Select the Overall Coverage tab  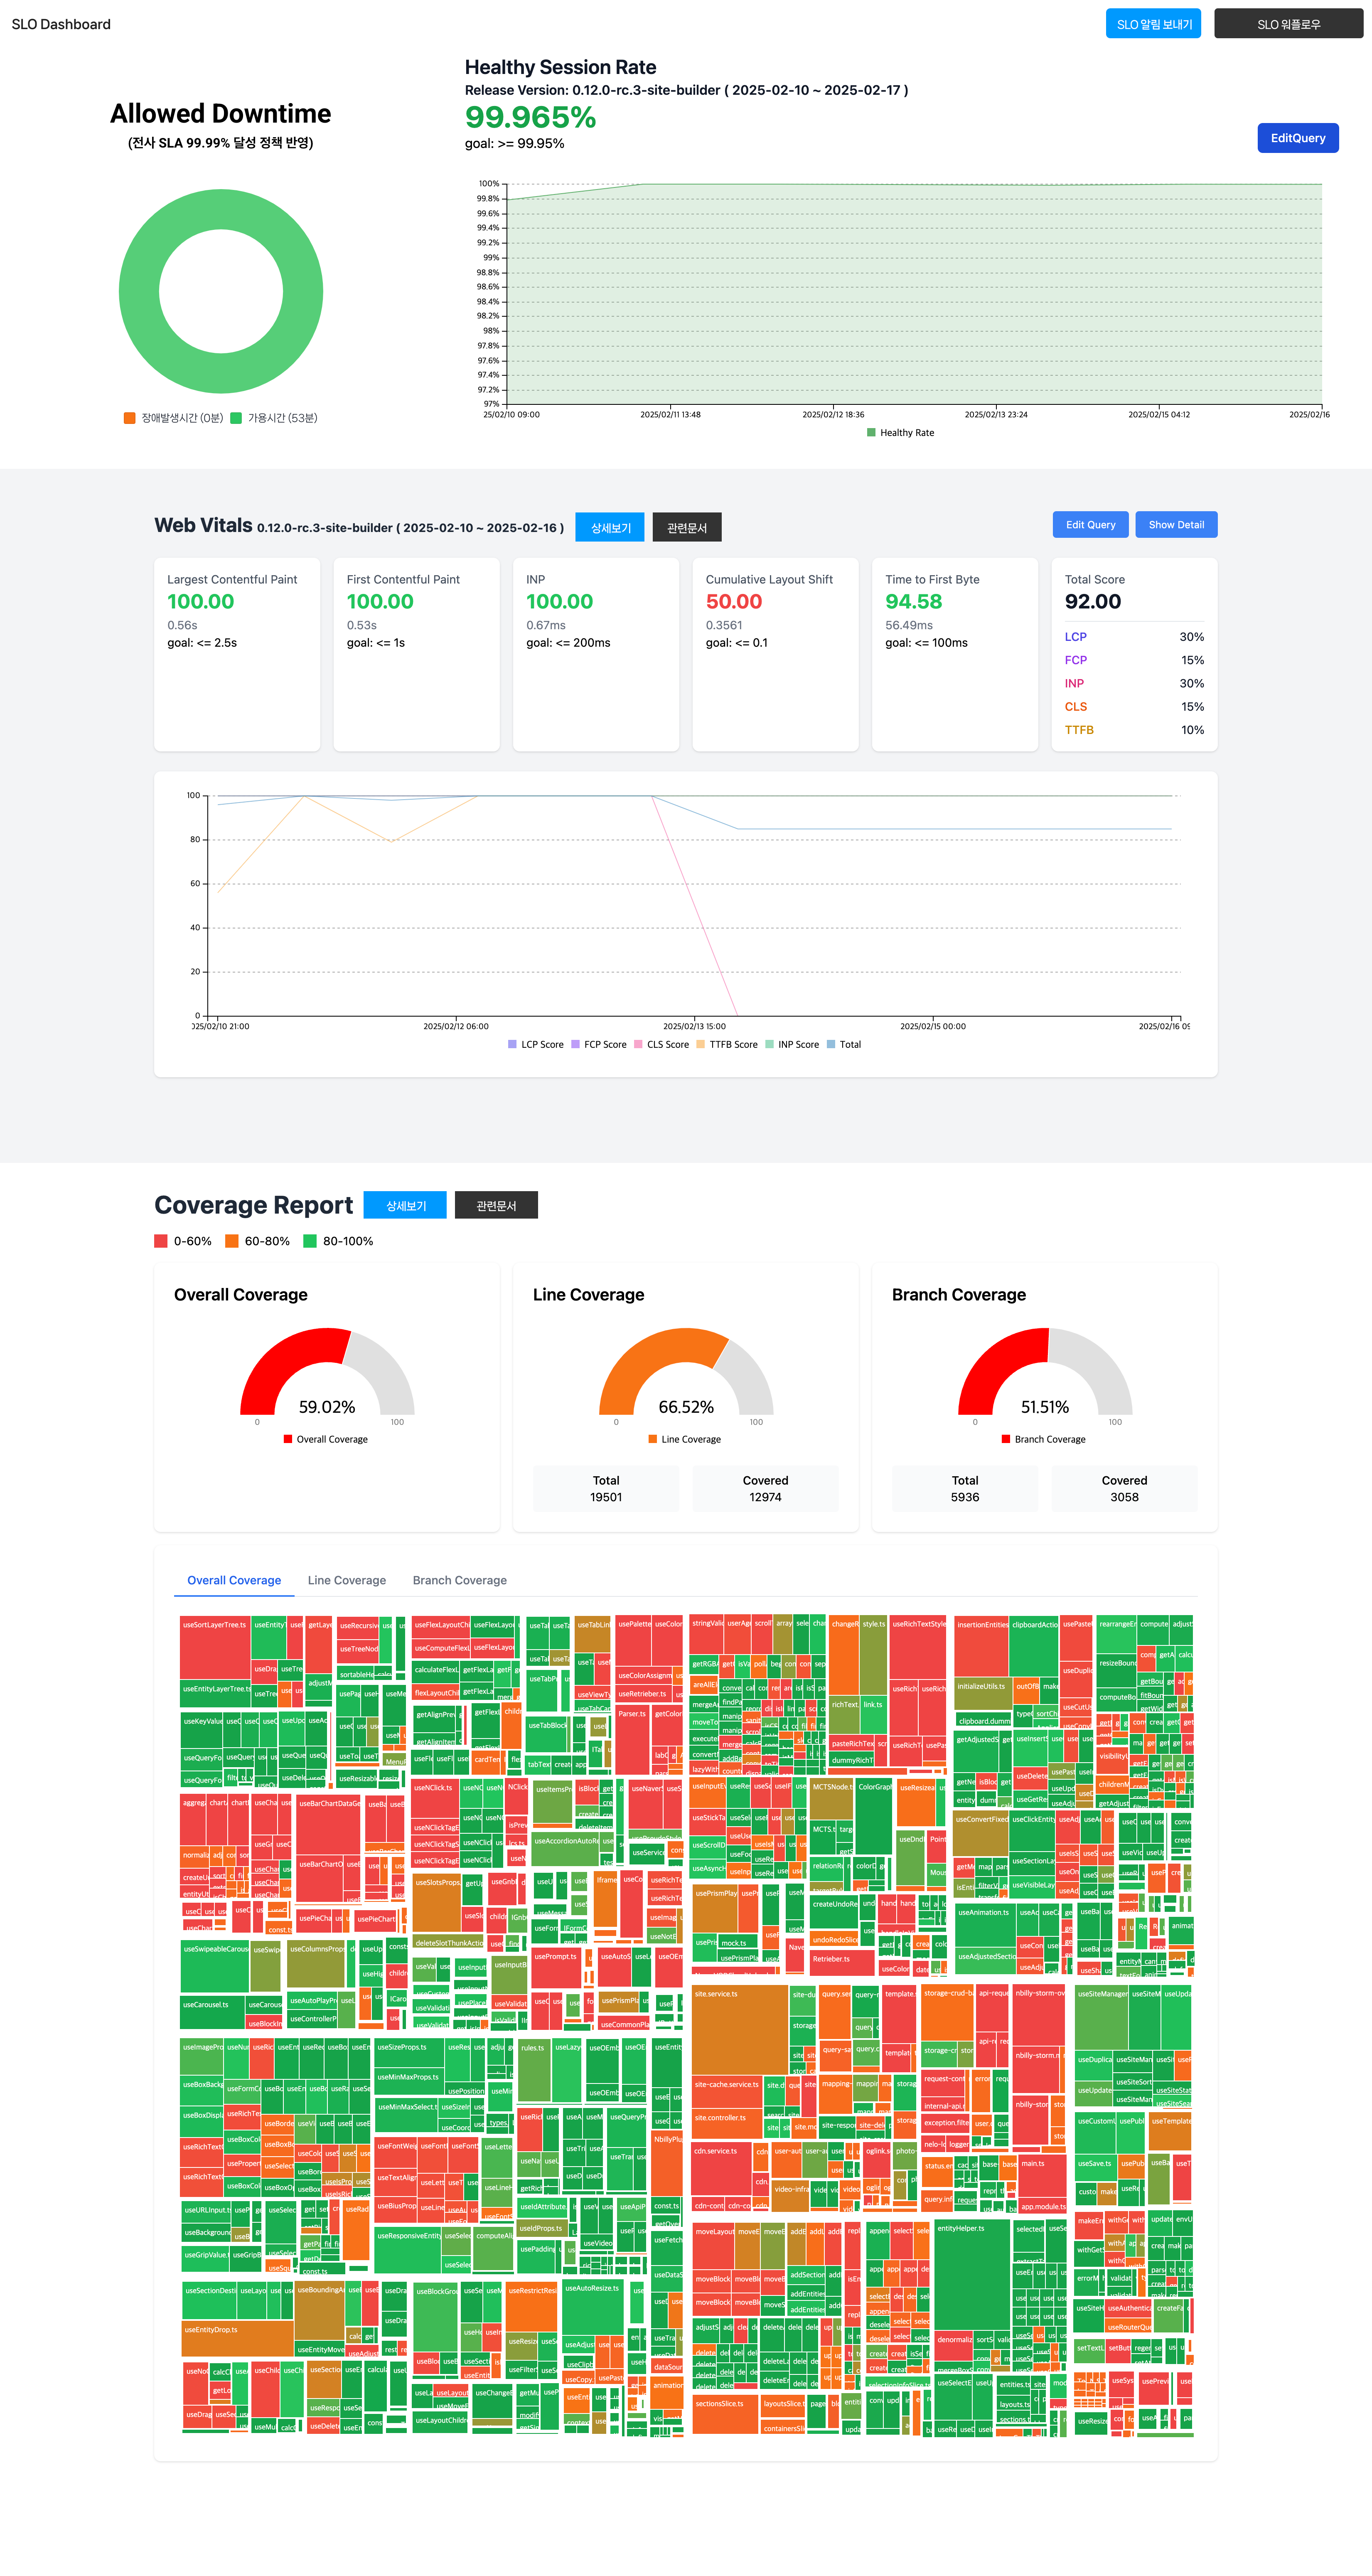pos(234,1580)
